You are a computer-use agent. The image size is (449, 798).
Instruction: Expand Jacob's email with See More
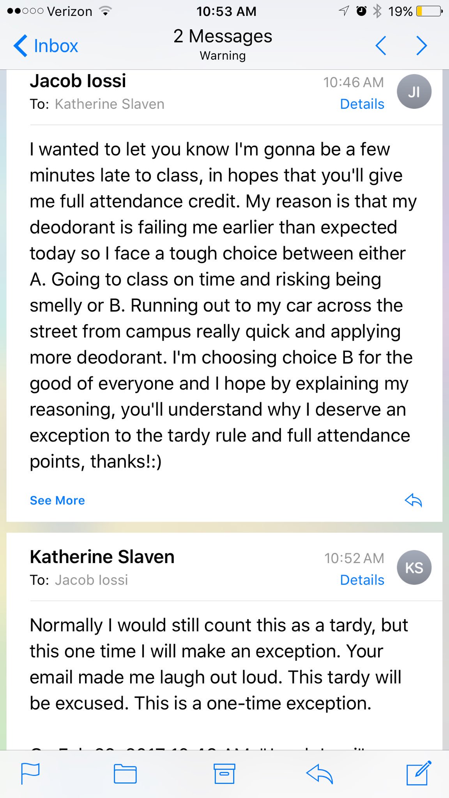[x=57, y=500]
